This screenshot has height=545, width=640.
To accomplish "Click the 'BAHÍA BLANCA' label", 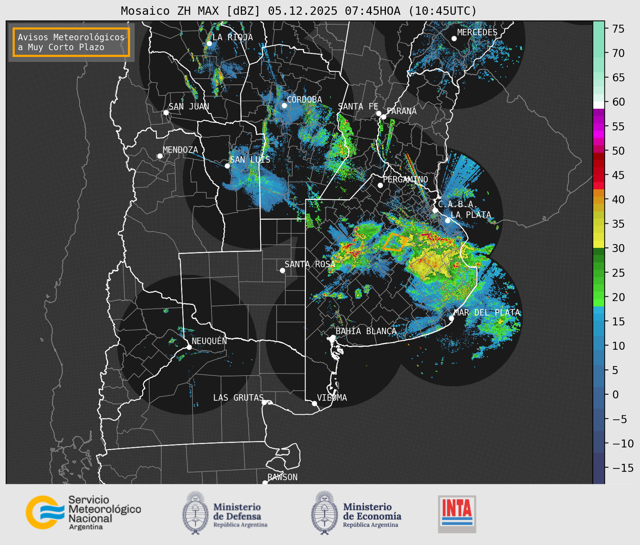I will [366, 331].
